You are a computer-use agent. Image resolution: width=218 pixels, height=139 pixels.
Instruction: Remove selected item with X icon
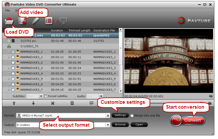[x=53, y=103]
